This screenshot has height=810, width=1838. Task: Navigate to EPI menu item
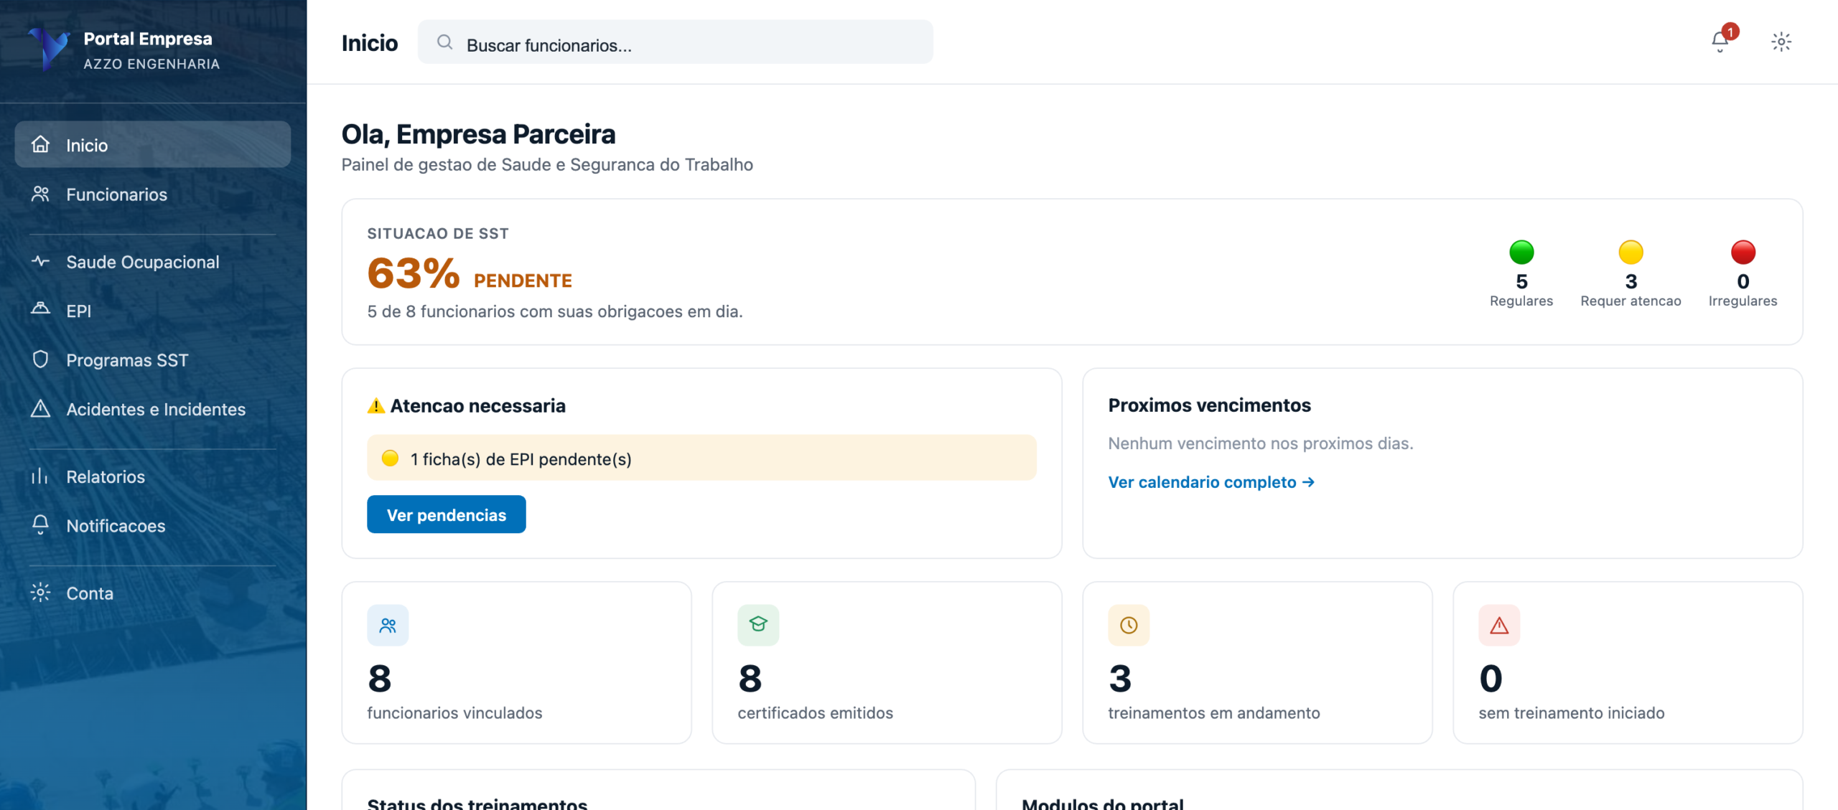[x=153, y=311]
